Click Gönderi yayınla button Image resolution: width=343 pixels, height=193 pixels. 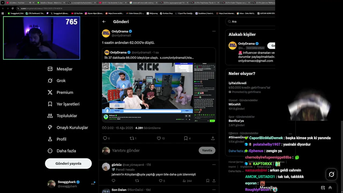click(68, 164)
